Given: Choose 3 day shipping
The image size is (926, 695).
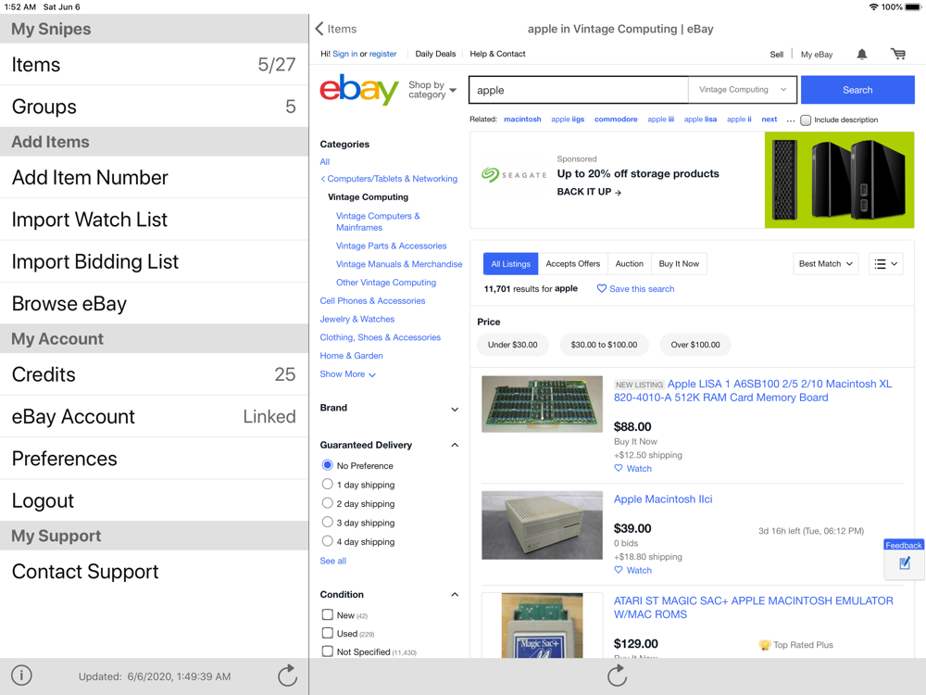Looking at the screenshot, I should (x=327, y=522).
